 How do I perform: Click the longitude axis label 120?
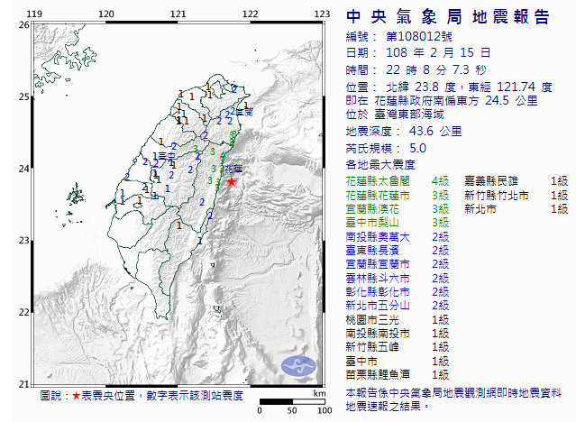[x=105, y=14]
